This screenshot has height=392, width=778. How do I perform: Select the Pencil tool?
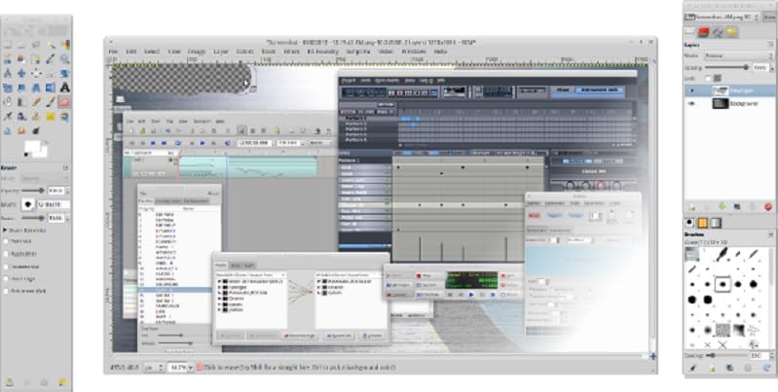click(x=36, y=102)
